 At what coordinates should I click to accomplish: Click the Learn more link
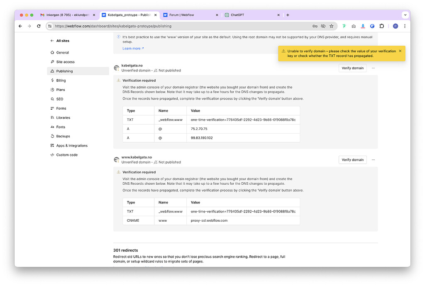click(133, 48)
